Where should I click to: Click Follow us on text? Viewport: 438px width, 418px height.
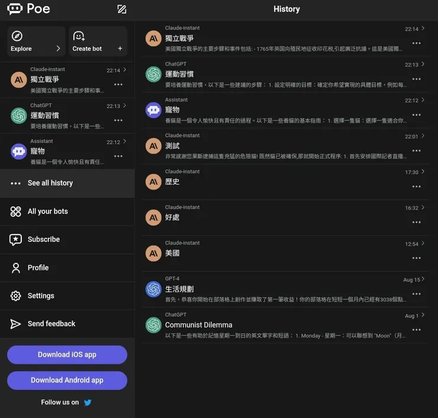60,403
